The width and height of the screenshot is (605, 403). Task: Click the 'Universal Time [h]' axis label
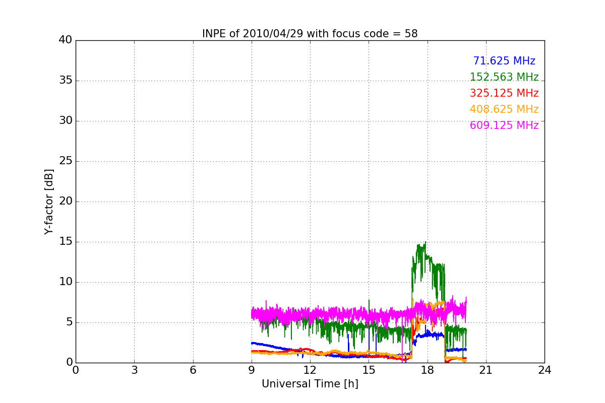(x=310, y=384)
